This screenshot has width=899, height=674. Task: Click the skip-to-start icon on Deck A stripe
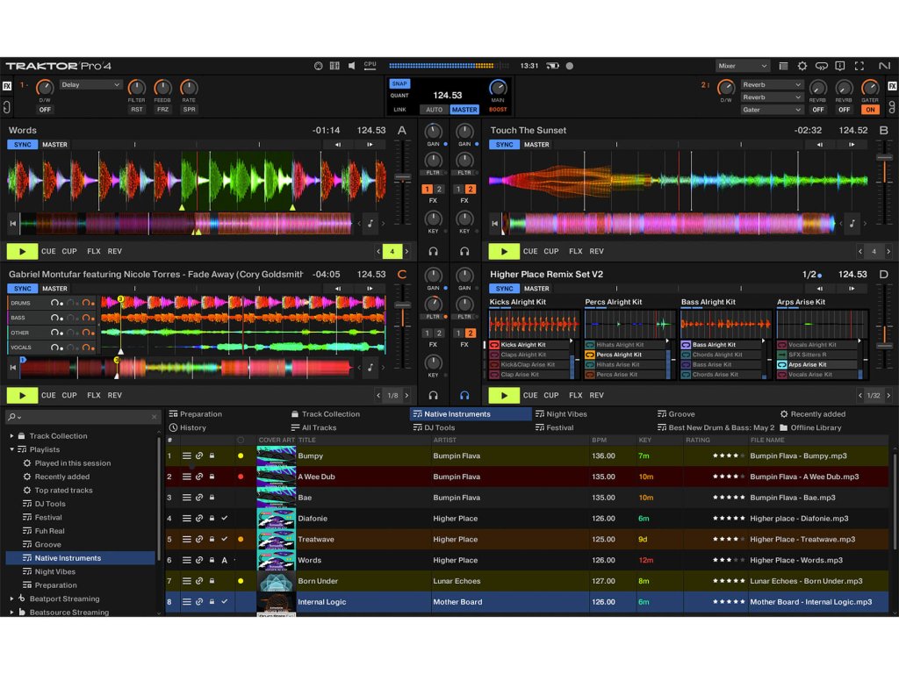(13, 224)
